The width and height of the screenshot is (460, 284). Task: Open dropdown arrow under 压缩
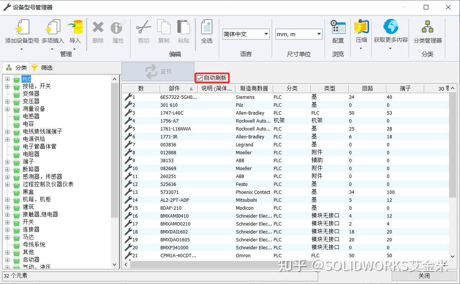361,48
